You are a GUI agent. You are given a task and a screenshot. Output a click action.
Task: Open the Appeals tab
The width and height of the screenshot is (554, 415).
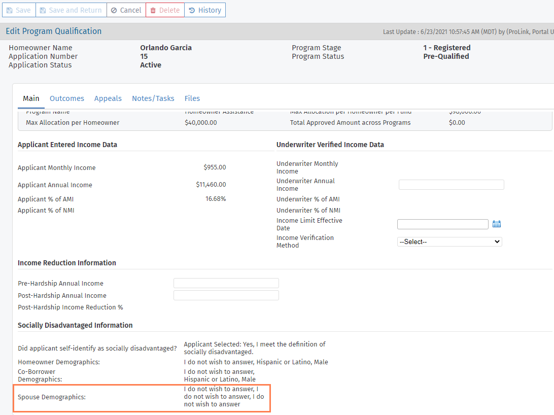(108, 98)
